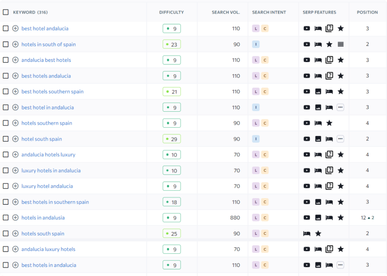The image size is (387, 276).
Task: Expand more SERP features for 'best hotel in andalucia'
Action: click(x=341, y=108)
